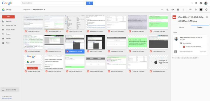This screenshot has height=101, width=210.
Task: Preview selected file with eye icon
Action: pos(173,10)
